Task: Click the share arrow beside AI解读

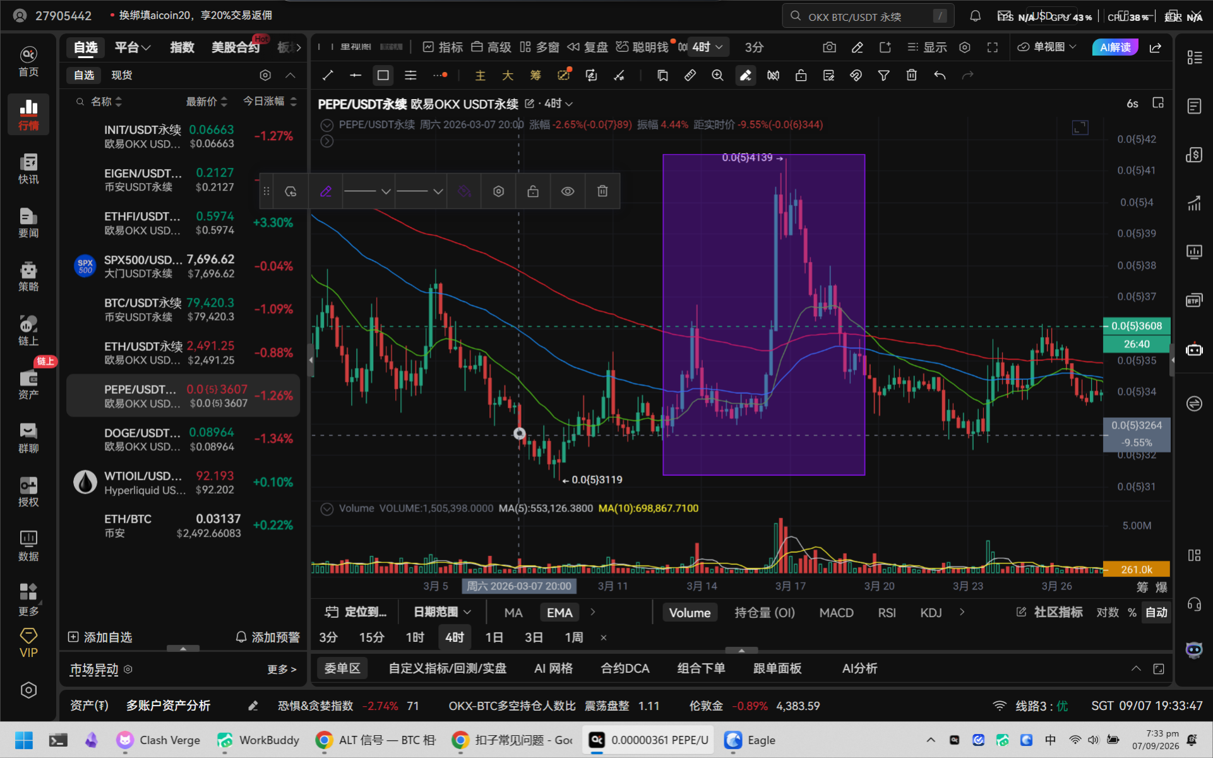Action: coord(1156,47)
